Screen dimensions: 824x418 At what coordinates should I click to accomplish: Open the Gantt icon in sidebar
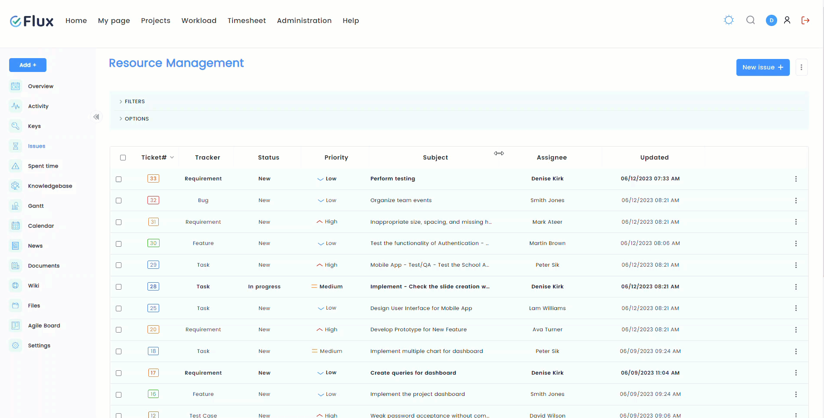click(16, 206)
